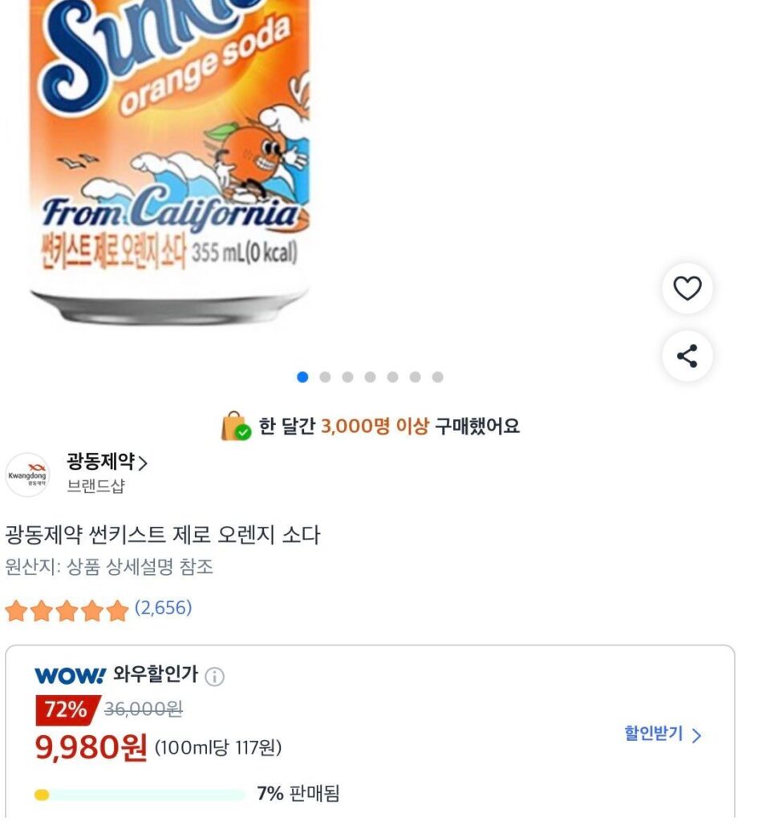Select the third carousel dot
Screen dimensions: 758x821
click(346, 374)
